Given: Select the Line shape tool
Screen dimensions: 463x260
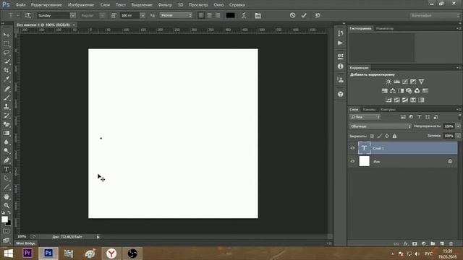Looking at the screenshot, I should [x=7, y=187].
